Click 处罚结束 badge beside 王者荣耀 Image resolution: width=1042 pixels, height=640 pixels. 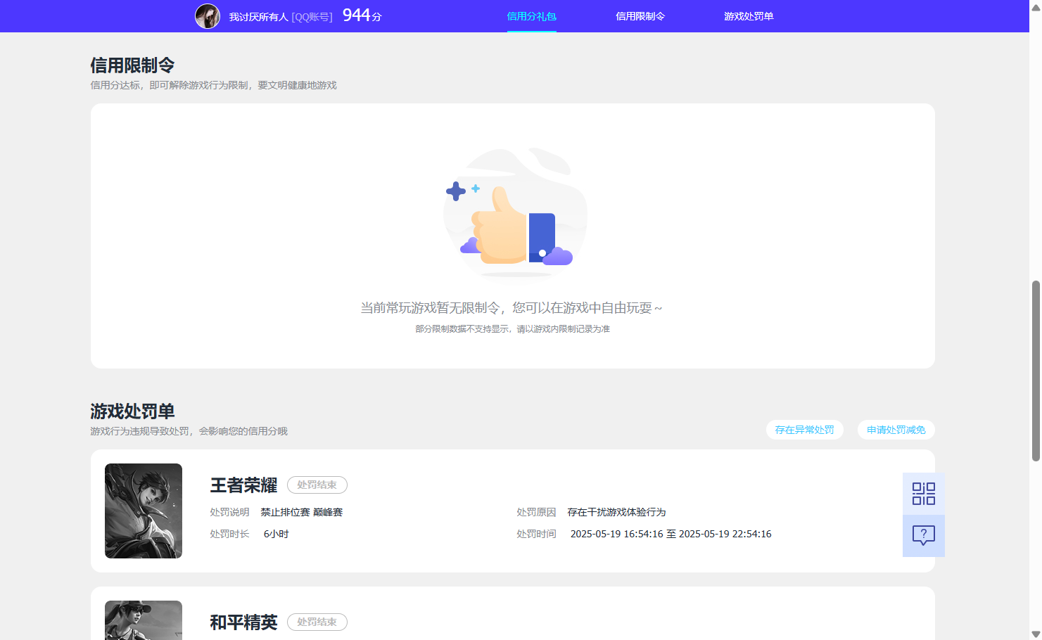click(317, 485)
